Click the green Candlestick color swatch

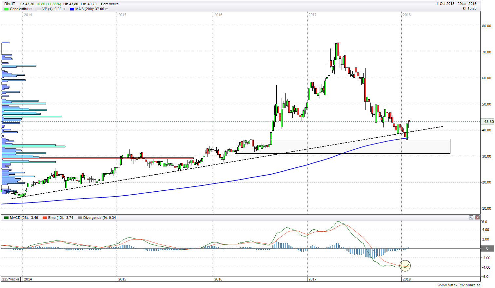[6, 9]
